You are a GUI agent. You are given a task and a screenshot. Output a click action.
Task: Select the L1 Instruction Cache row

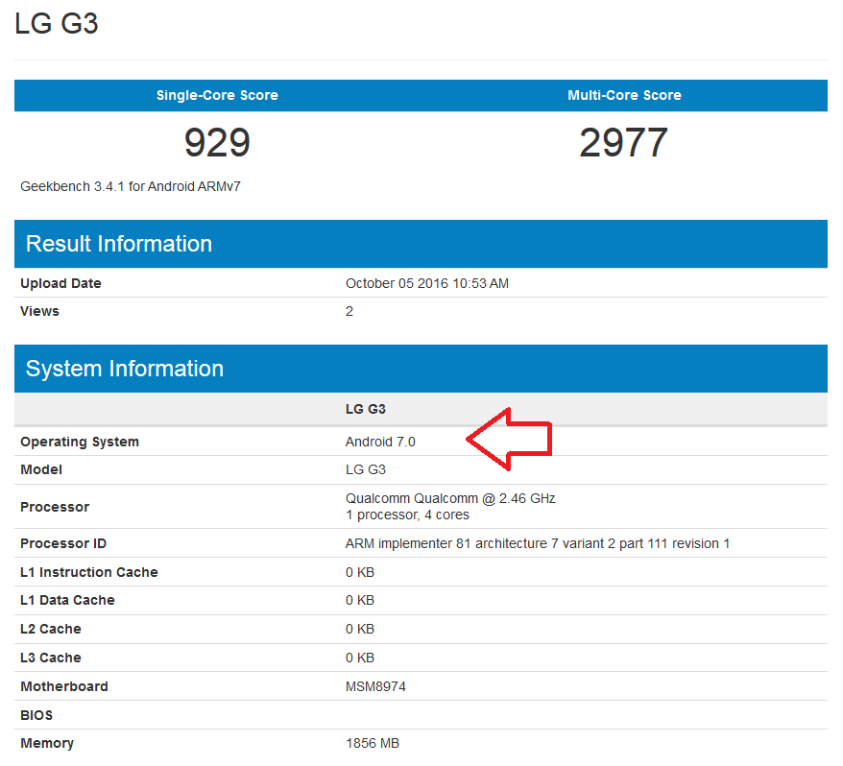pos(89,571)
